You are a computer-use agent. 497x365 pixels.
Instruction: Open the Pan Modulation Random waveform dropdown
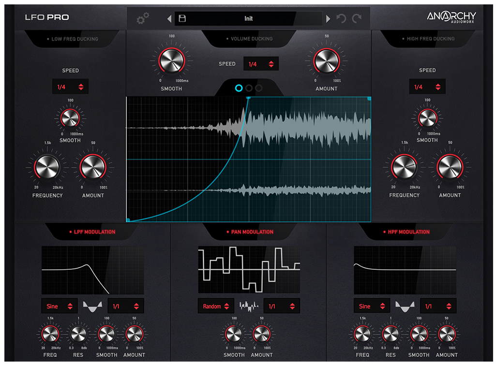coord(216,306)
